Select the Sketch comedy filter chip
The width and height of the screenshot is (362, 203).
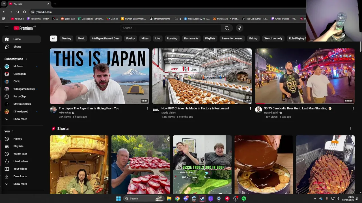[x=273, y=38]
